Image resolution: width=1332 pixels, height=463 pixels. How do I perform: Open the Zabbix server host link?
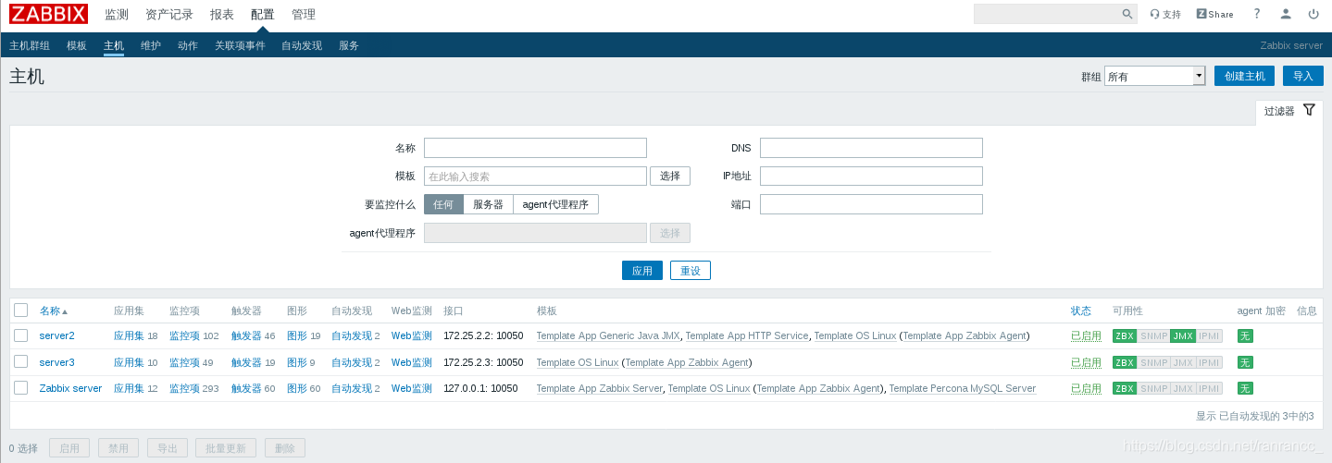click(x=71, y=388)
